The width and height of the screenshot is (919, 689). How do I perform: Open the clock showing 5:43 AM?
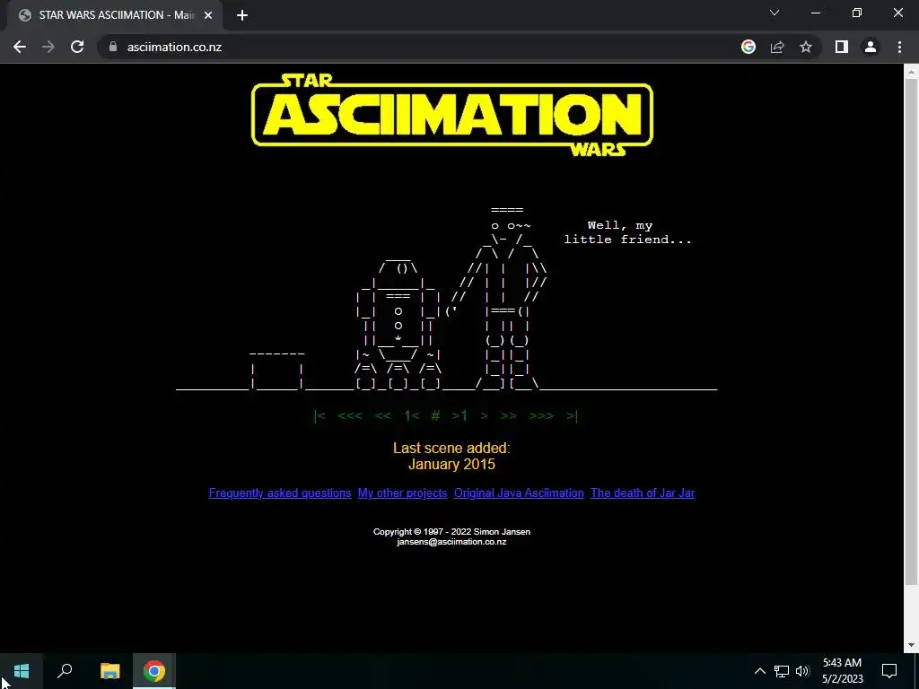pyautogui.click(x=842, y=671)
